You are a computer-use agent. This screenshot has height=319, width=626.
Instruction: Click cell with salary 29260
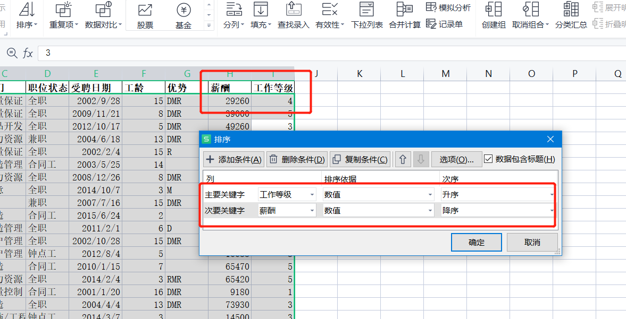point(230,101)
